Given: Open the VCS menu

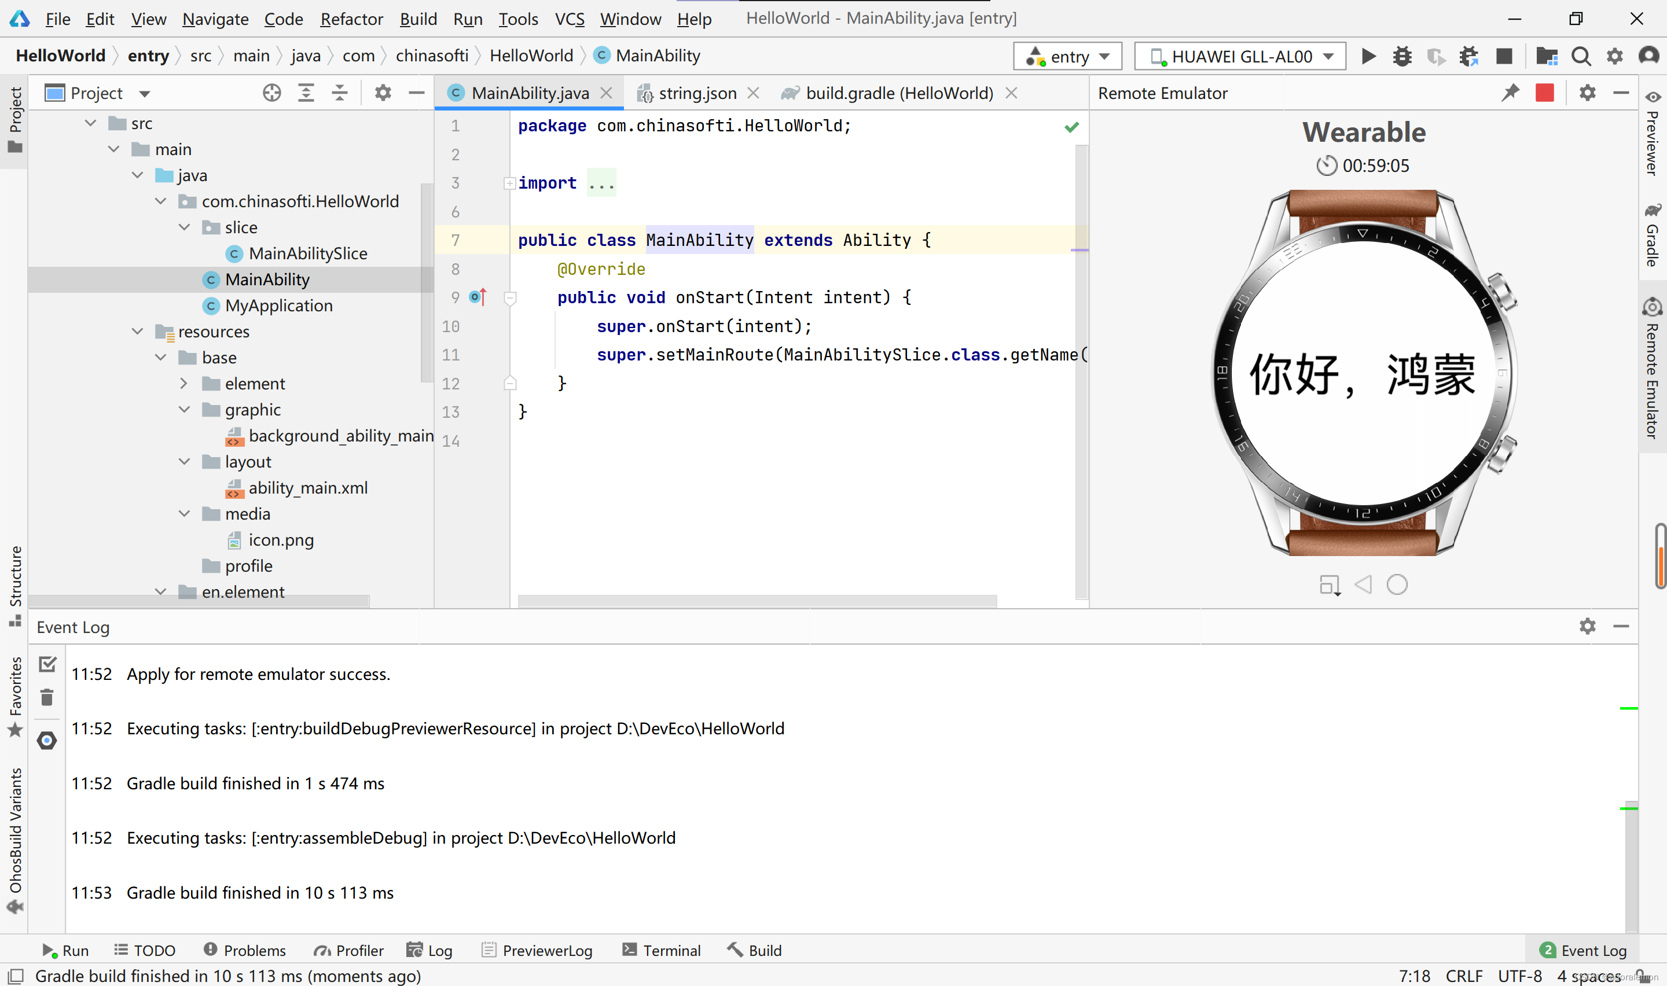Looking at the screenshot, I should click(570, 19).
